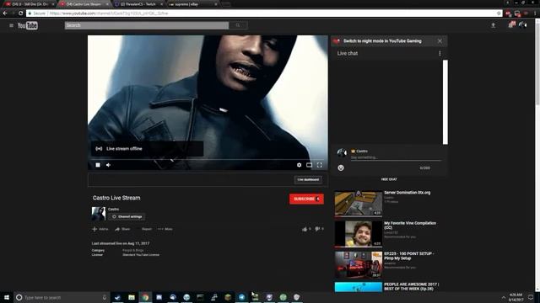
Task: Focus the YouTube search field
Action: point(147,25)
